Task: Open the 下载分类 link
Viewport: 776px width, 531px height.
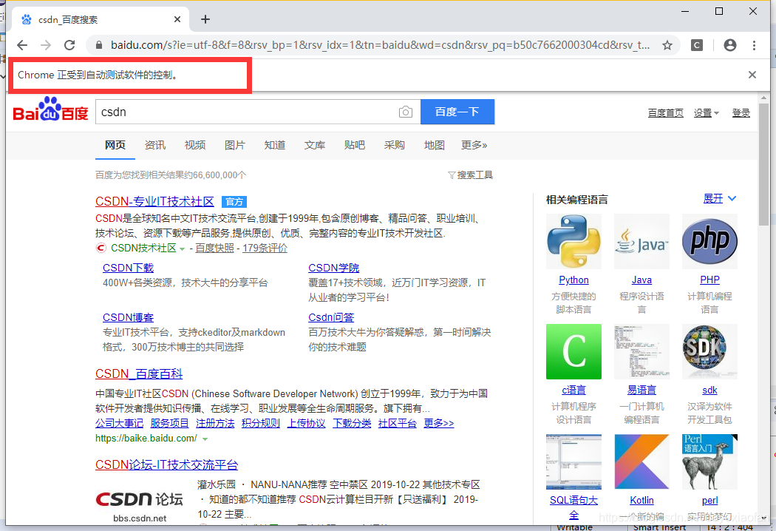Action: (x=352, y=424)
